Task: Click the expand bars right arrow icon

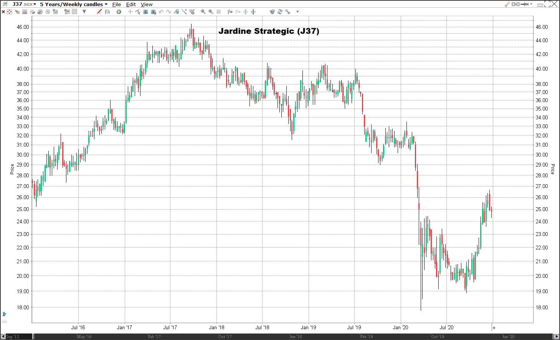Action: pyautogui.click(x=230, y=12)
